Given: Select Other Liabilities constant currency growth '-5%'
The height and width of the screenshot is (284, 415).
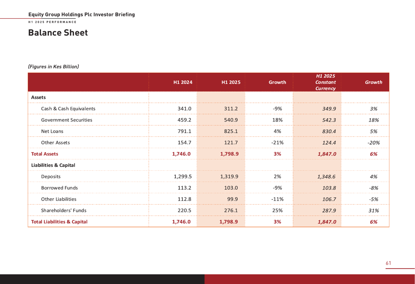Looking at the screenshot, I should [x=374, y=199].
